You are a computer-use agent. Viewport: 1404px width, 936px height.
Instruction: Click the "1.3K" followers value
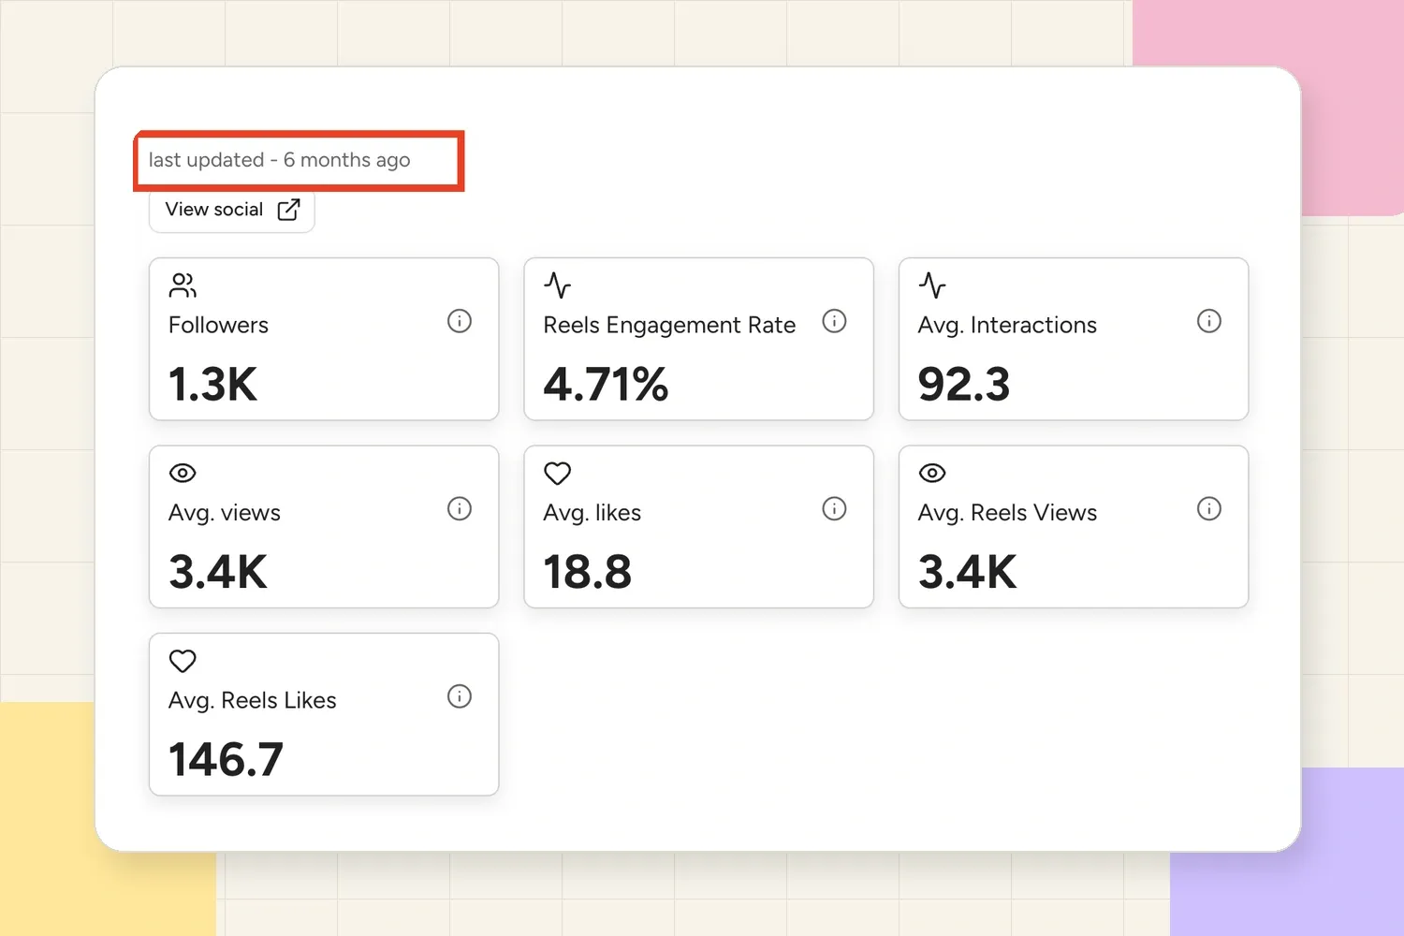pyautogui.click(x=212, y=385)
